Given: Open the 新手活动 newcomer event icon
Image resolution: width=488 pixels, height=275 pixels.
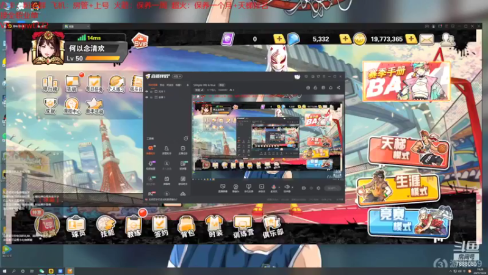Looking at the screenshot, I should [95, 106].
